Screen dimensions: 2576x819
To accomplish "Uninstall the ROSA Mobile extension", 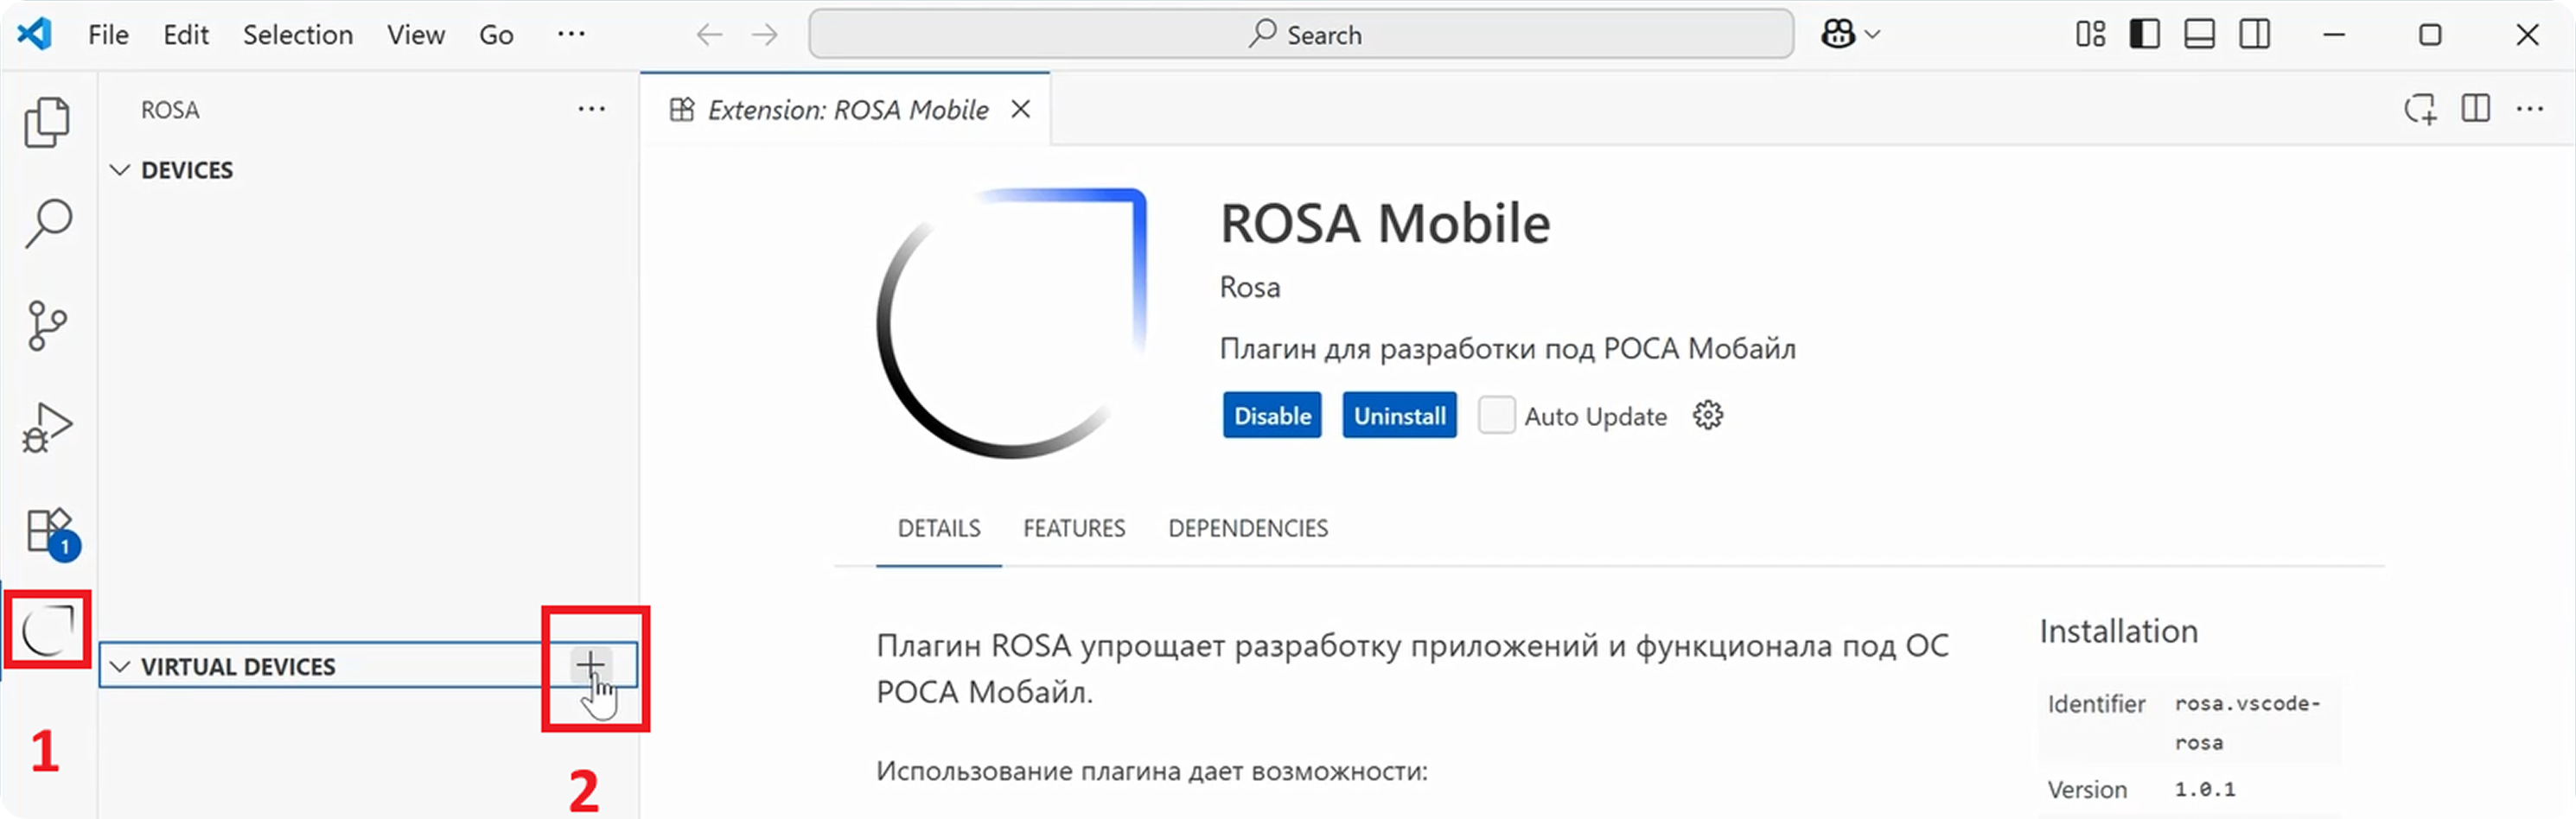I will tap(1399, 415).
